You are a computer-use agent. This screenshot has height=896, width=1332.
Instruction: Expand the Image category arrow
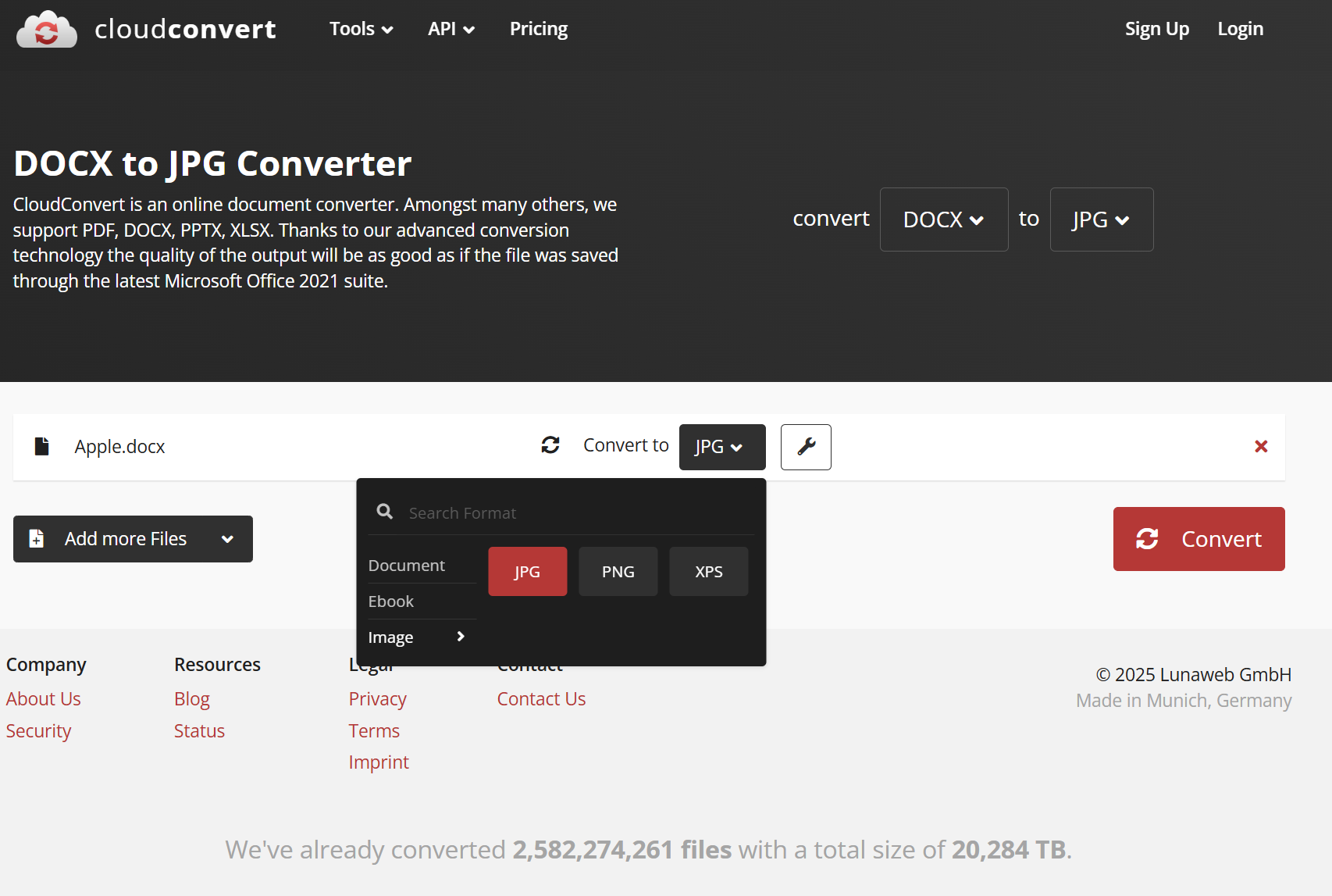[x=461, y=637]
